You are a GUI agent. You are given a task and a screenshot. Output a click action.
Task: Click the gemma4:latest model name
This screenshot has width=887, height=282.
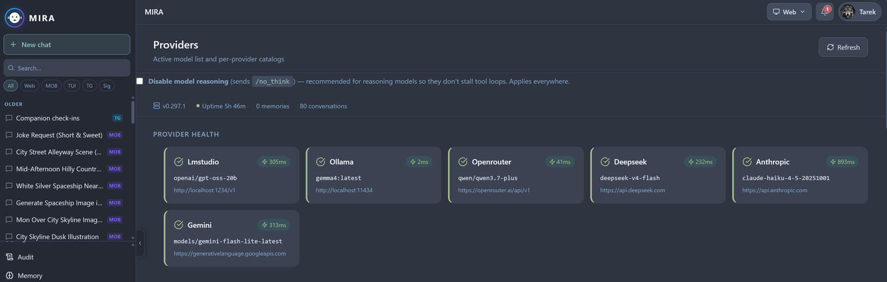[x=339, y=178]
